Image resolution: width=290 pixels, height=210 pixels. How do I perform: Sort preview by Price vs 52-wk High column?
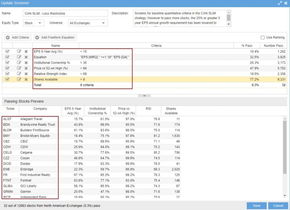click(x=124, y=111)
